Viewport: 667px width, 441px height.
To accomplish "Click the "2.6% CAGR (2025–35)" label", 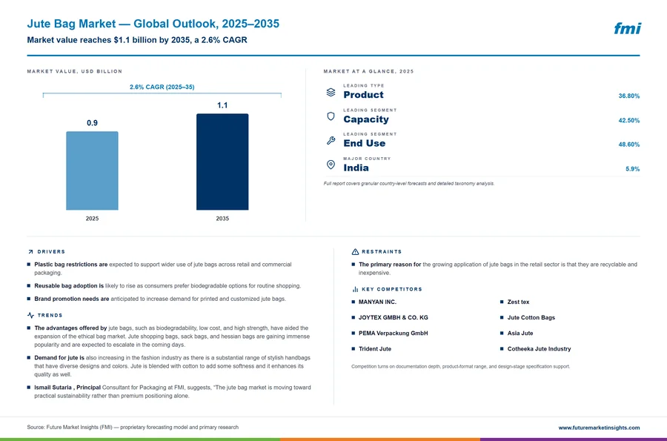I will click(162, 87).
